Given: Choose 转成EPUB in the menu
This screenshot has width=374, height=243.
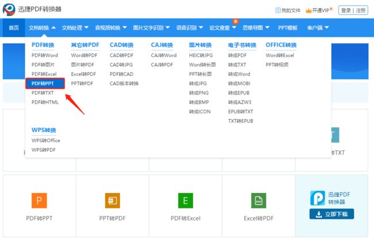Looking at the screenshot, I should coord(239,93).
